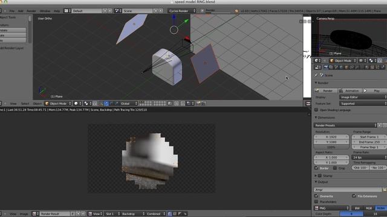Viewport: 387px width, 217px height.
Task: Open the File menu
Action: [12, 11]
